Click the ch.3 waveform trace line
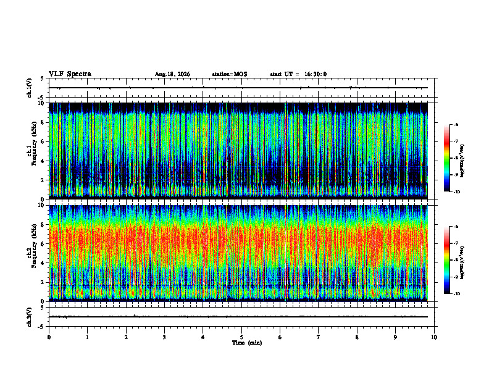This screenshot has height=378, width=489. pos(238,317)
